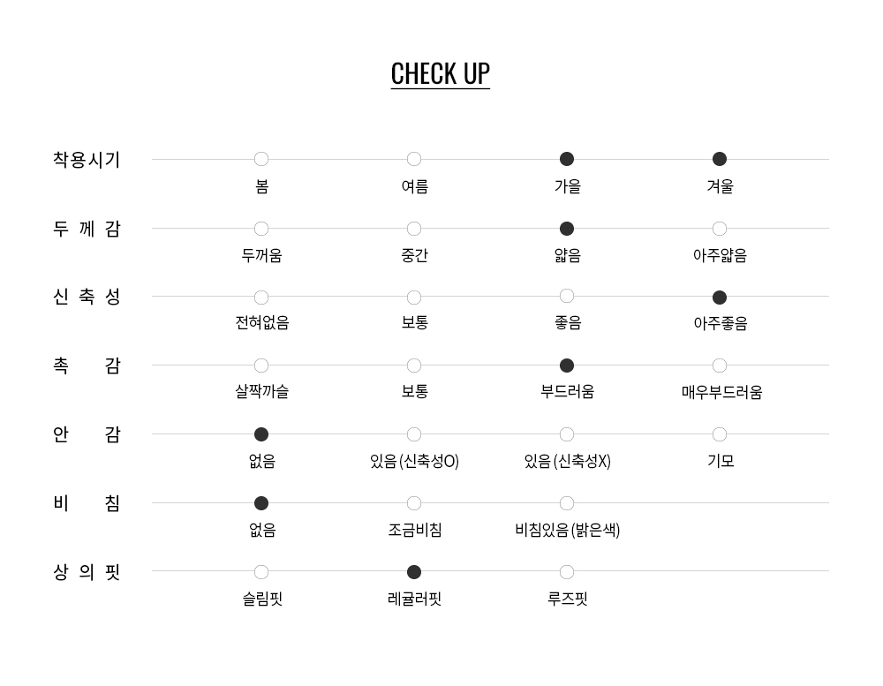
Task: Pick the 루즈핏 fit circle
Action: tap(567, 572)
